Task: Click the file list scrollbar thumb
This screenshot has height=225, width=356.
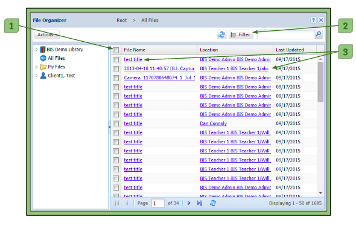Action: point(320,82)
